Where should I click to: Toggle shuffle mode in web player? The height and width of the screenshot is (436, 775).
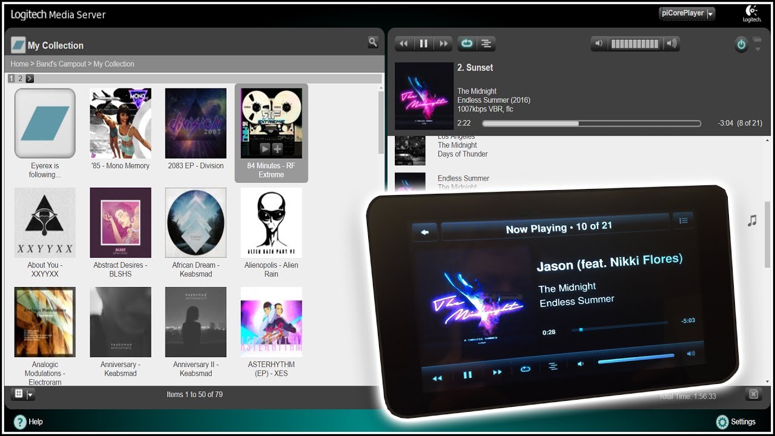pyautogui.click(x=486, y=44)
